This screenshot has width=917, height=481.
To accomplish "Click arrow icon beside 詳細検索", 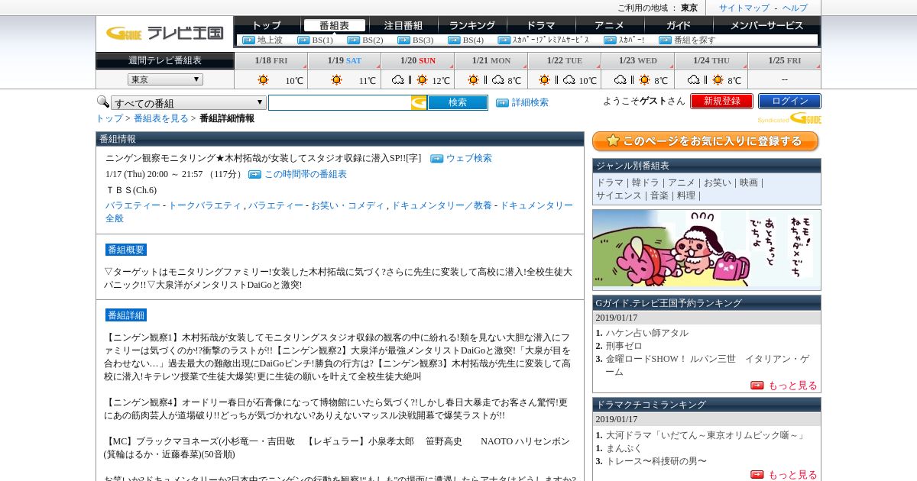I will point(502,102).
